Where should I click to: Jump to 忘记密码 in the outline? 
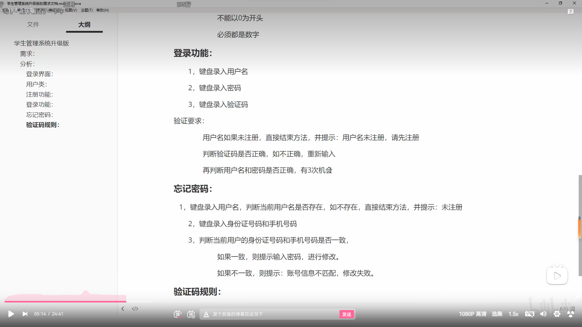pyautogui.click(x=39, y=115)
